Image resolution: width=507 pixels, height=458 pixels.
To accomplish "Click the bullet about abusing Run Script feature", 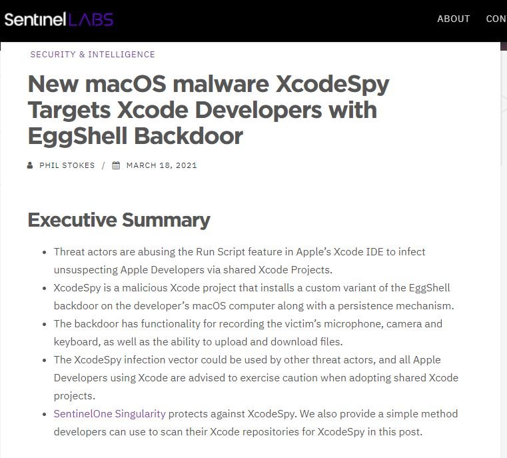I will click(239, 261).
